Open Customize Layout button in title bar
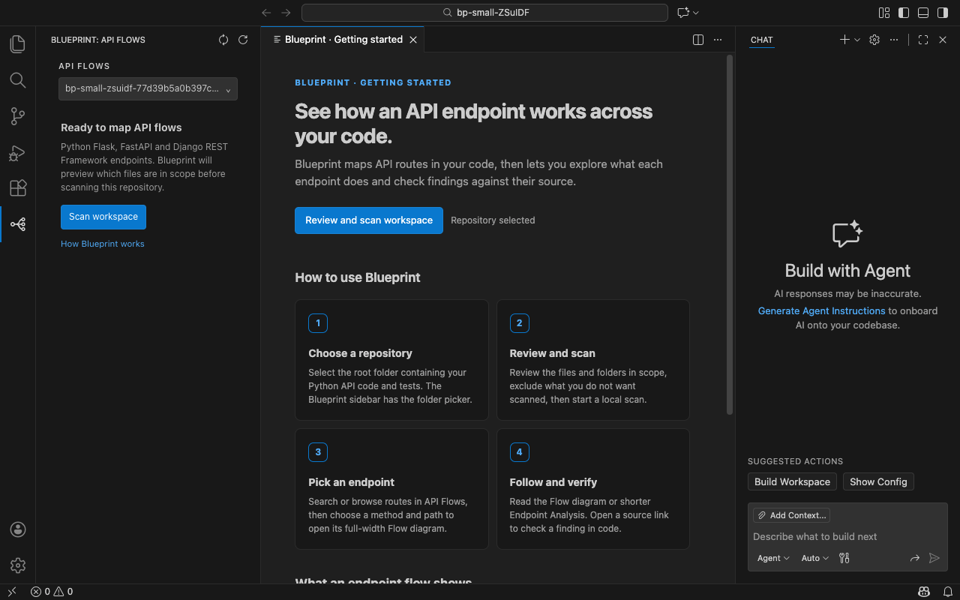The image size is (960, 600). [884, 13]
